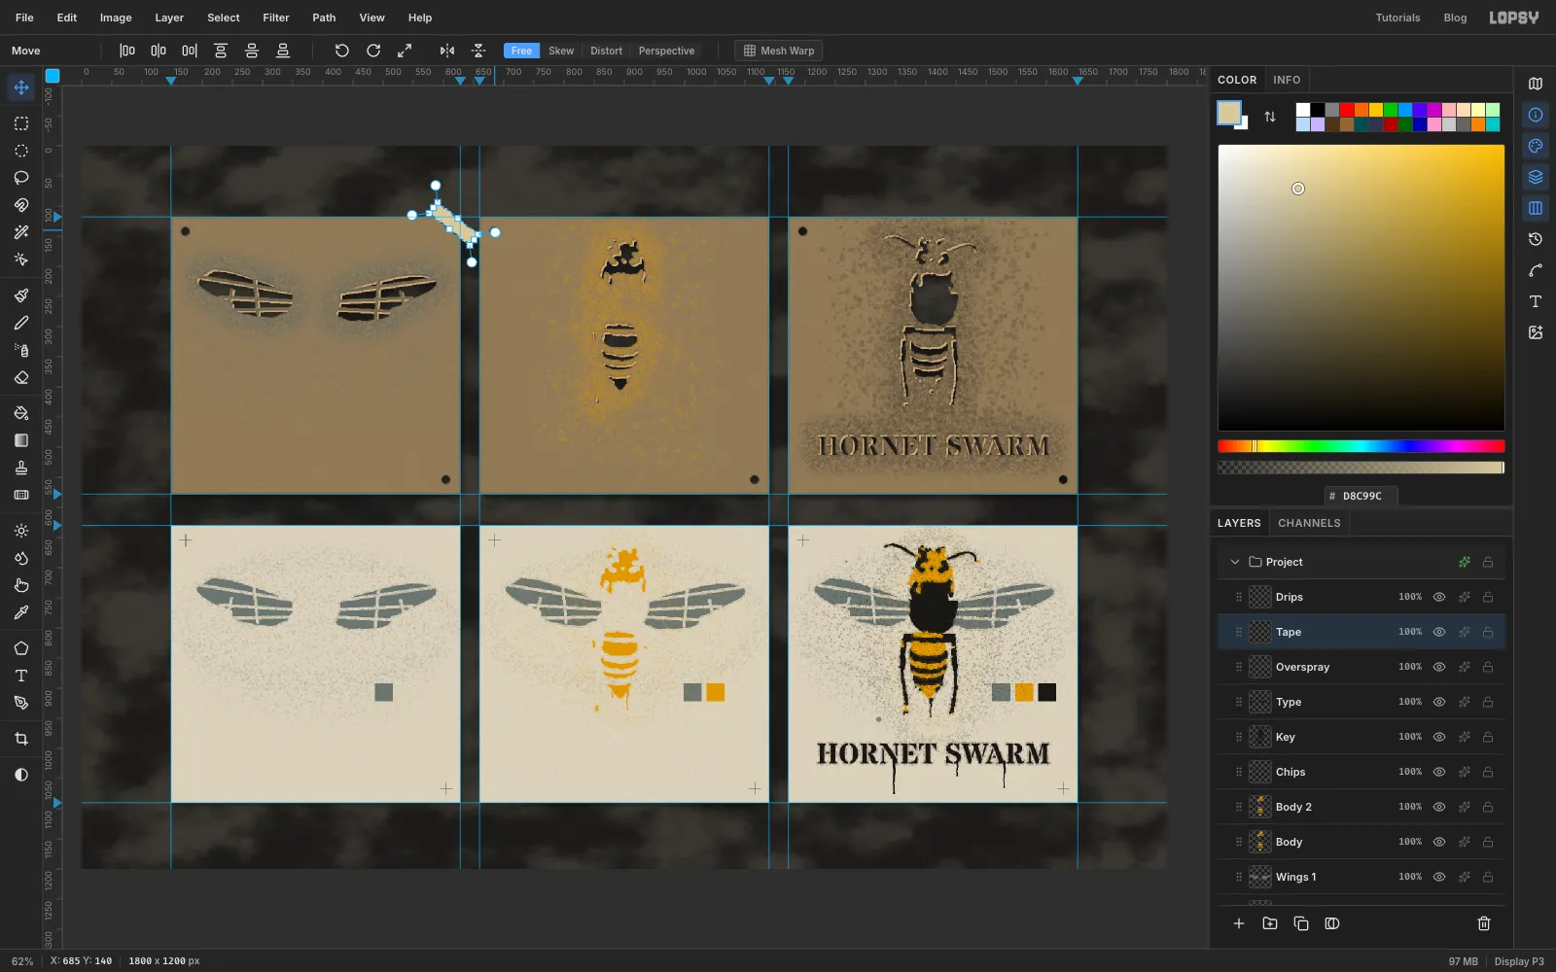Click the hex color input field
This screenshot has width=1556, height=972.
pos(1361,496)
